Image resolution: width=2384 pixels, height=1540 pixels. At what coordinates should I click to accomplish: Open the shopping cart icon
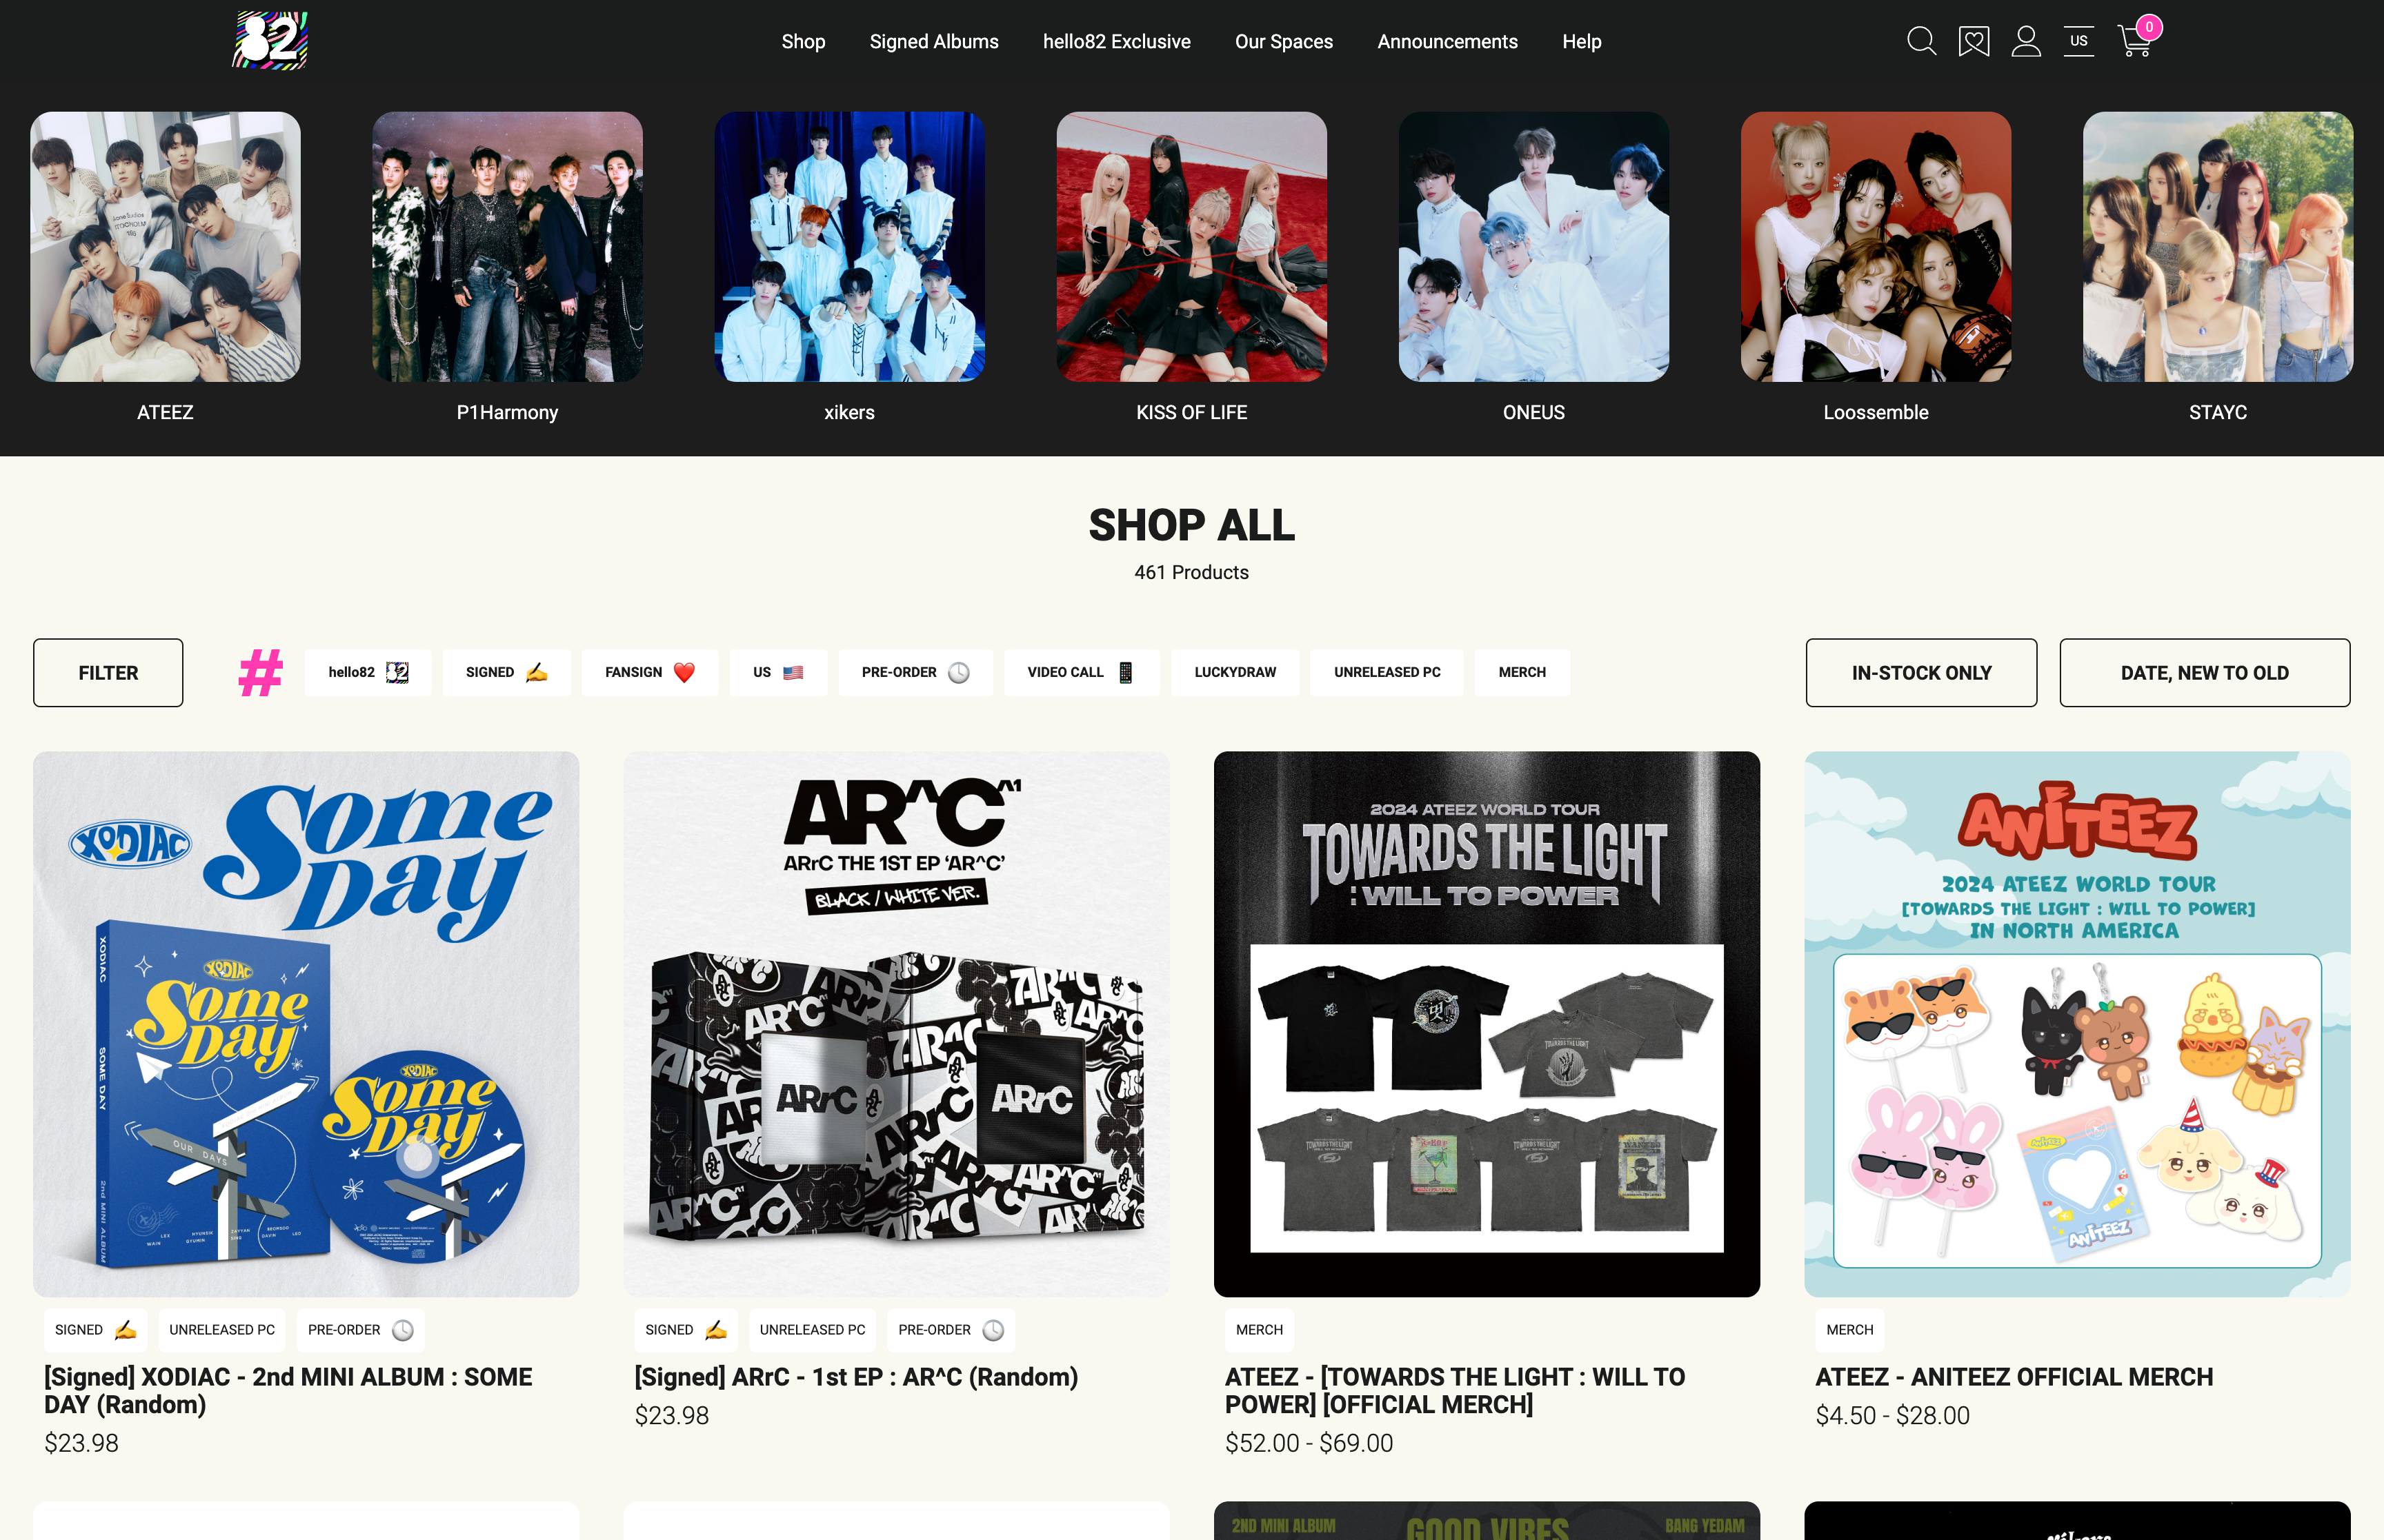pos(2136,39)
